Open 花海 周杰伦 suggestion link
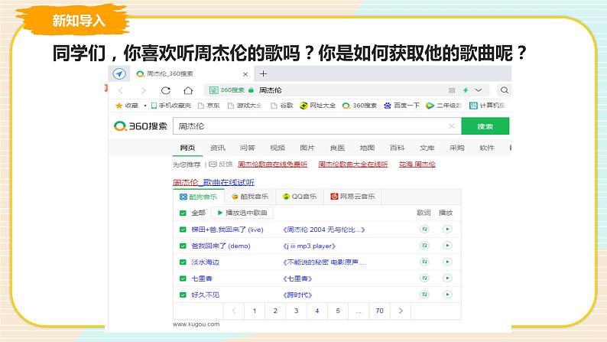The width and height of the screenshot is (607, 342). pos(417,164)
